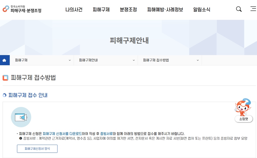Image resolution: width=257 pixels, height=158 pixels.
Task: Click the megaphone announcement icon
Action: (x=21, y=117)
